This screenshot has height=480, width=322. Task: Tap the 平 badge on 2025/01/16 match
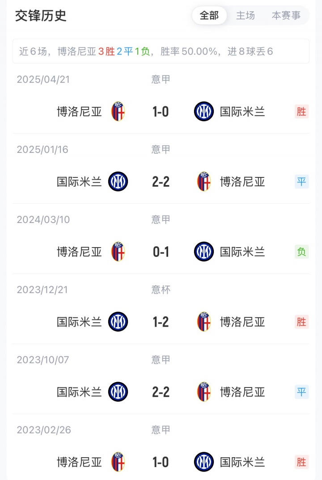click(302, 182)
